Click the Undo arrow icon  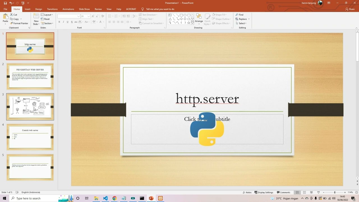[x=11, y=3]
